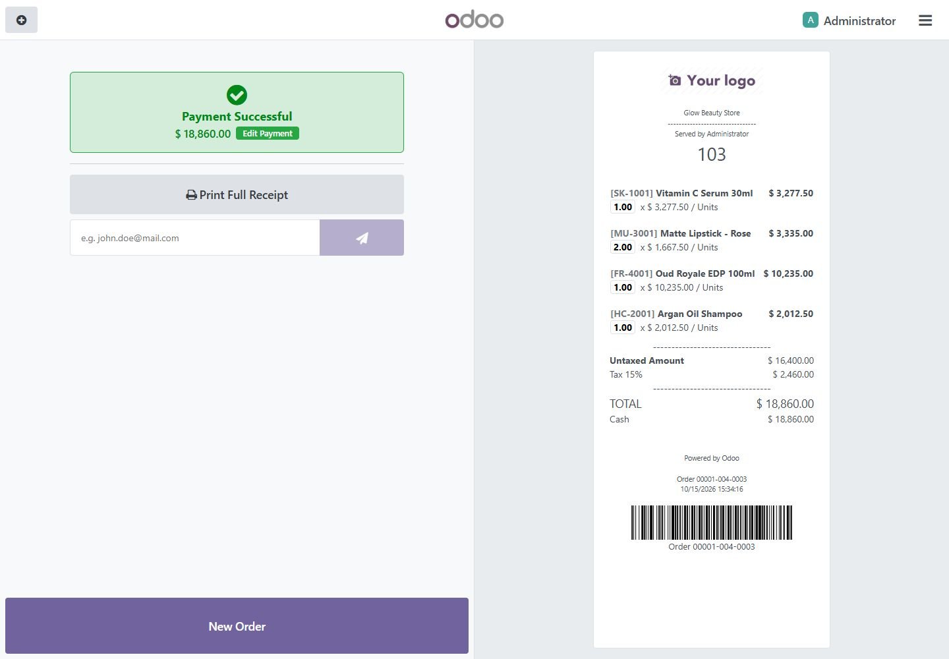Click the green payment success checkmark
Viewport: 949px width, 659px height.
[237, 95]
